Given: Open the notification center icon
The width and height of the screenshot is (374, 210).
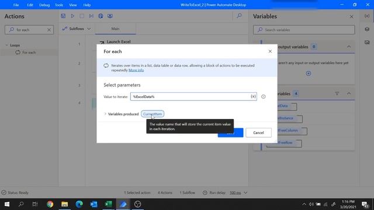Looking at the screenshot, I should (x=365, y=204).
